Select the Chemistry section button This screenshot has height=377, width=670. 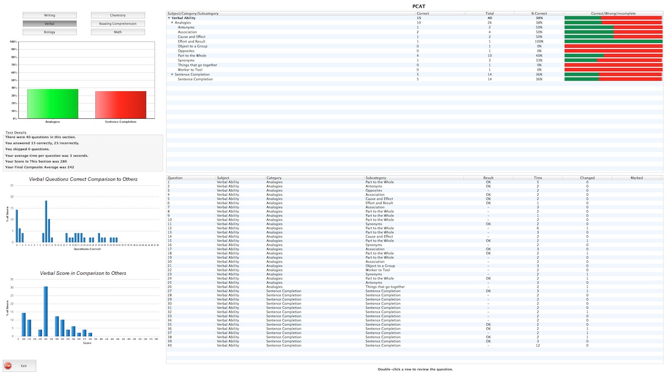point(118,16)
